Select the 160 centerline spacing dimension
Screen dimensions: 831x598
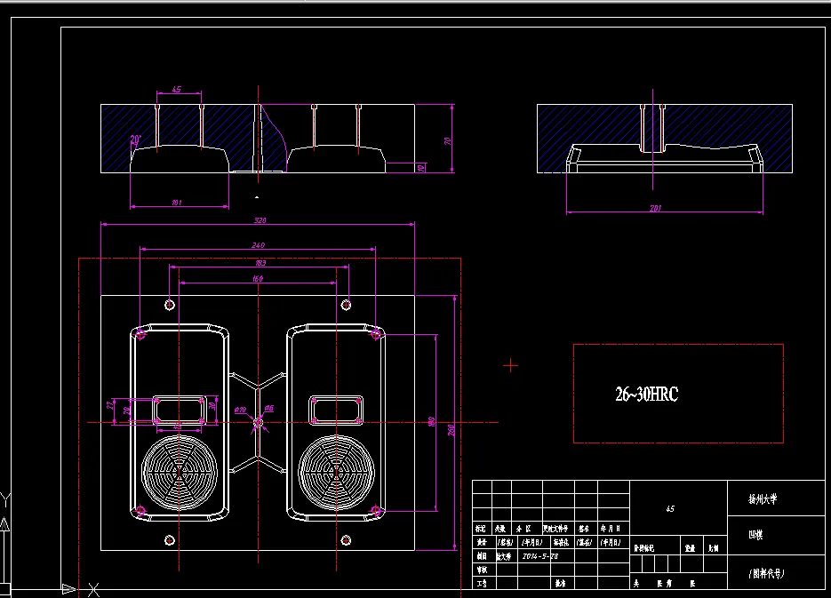coord(258,279)
